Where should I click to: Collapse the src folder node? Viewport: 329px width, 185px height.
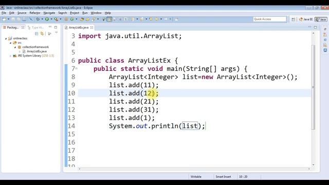10,43
